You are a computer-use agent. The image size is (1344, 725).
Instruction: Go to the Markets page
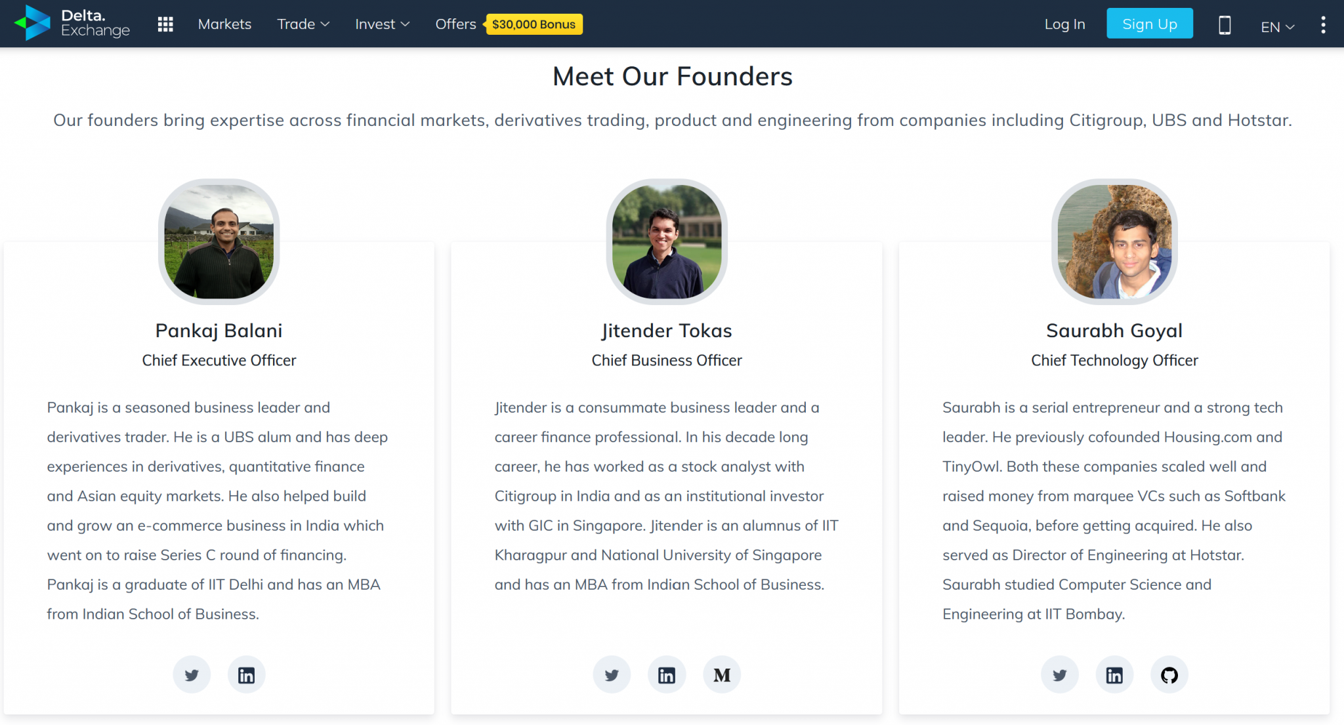(x=224, y=24)
